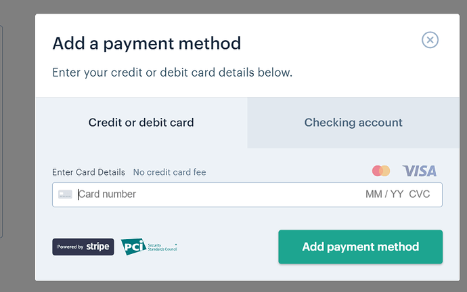The width and height of the screenshot is (467, 292).
Task: Click the VISA logo icon
Action: pyautogui.click(x=420, y=171)
